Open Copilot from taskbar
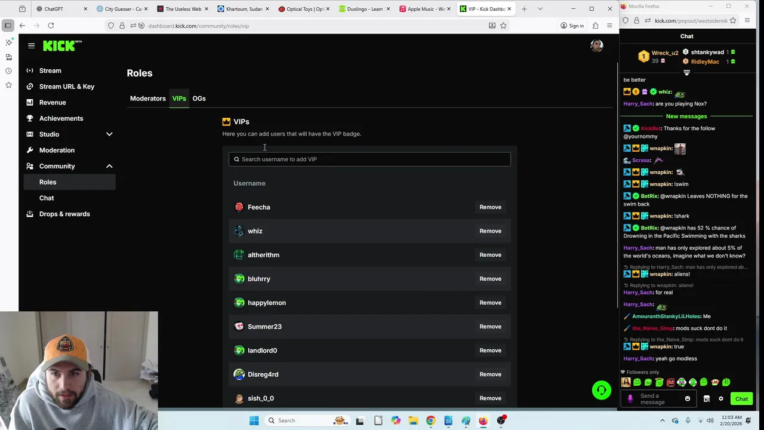Image resolution: width=764 pixels, height=430 pixels. pos(396,420)
